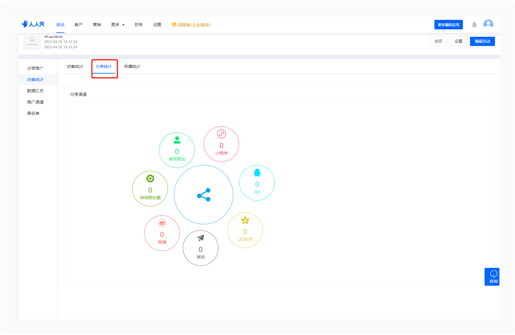Select the 微信朋友圈 channel icon

(150, 179)
